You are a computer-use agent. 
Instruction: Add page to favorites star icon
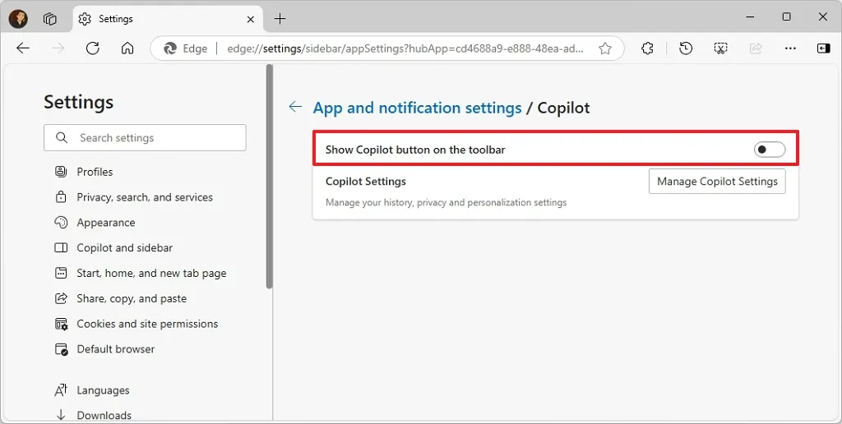[605, 48]
